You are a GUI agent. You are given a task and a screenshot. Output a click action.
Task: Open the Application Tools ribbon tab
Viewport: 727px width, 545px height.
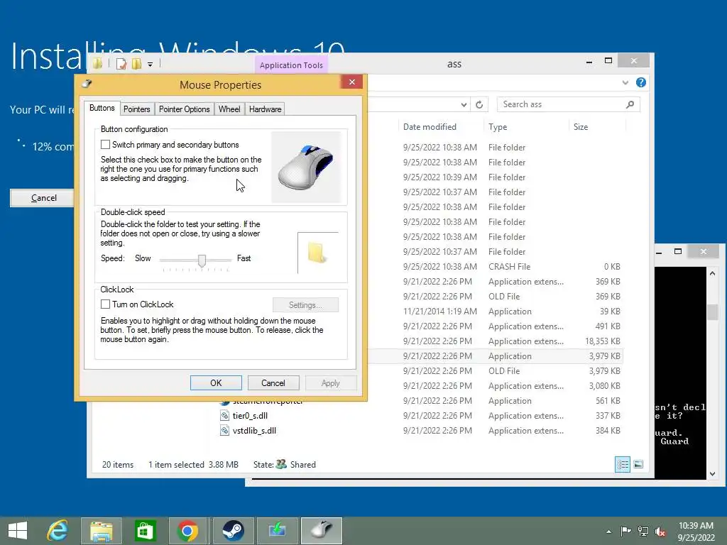[291, 65]
